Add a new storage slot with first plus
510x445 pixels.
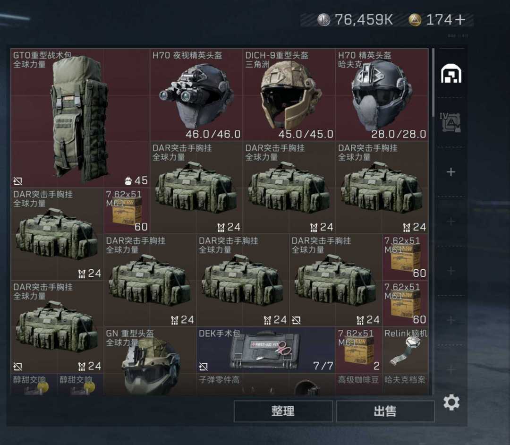click(x=451, y=172)
